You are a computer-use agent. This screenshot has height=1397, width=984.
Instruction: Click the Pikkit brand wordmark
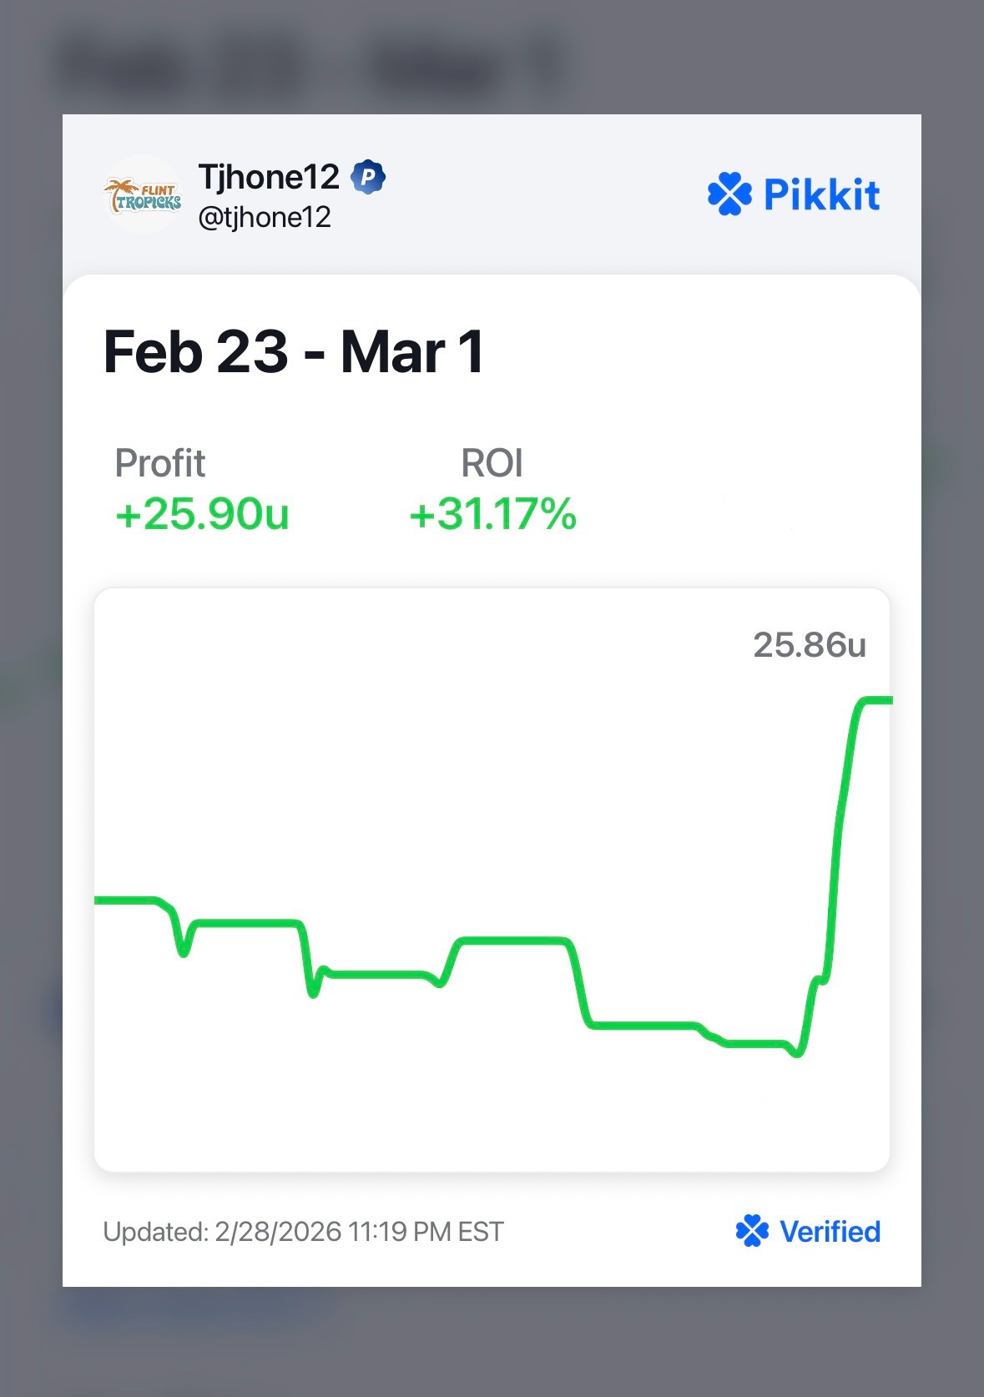tap(821, 195)
